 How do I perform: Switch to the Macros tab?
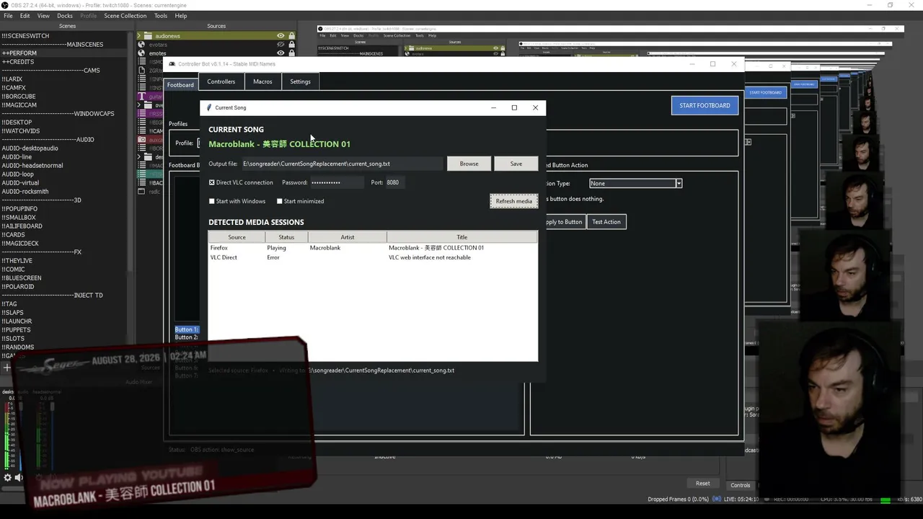tap(262, 81)
